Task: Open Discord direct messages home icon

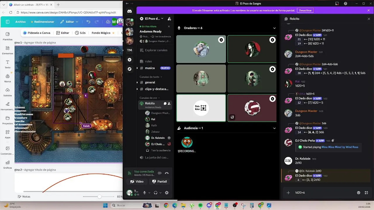Action: pyautogui.click(x=129, y=11)
